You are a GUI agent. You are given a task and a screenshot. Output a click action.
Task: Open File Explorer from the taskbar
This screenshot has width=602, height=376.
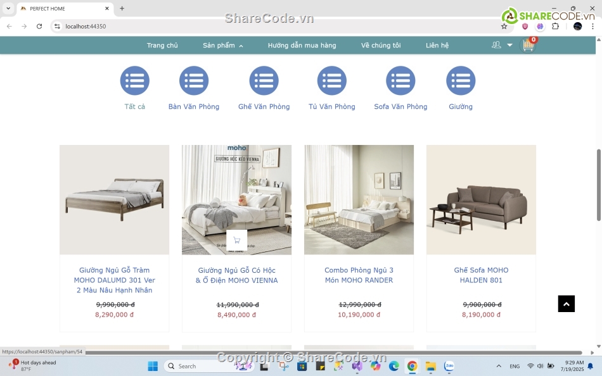(x=430, y=366)
